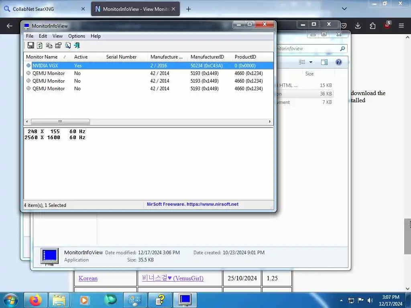Toggle the Explorer preview pane icon
The height and width of the screenshot is (308, 411).
(x=324, y=62)
